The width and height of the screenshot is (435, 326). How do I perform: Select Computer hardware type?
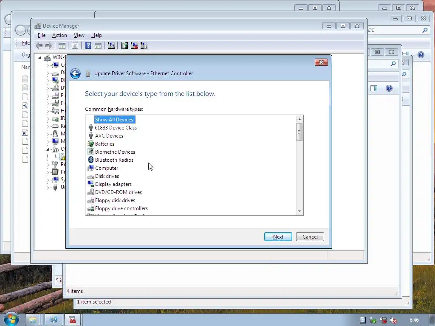tap(107, 168)
